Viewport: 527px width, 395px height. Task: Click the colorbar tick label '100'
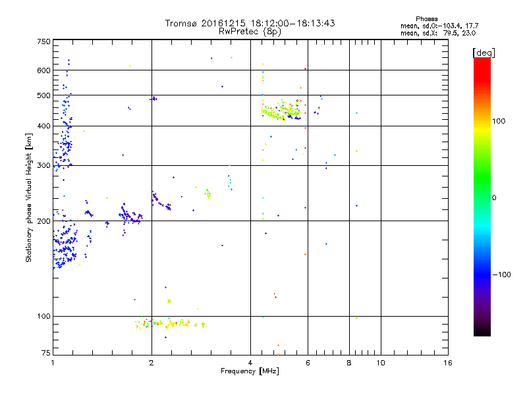[x=499, y=121]
